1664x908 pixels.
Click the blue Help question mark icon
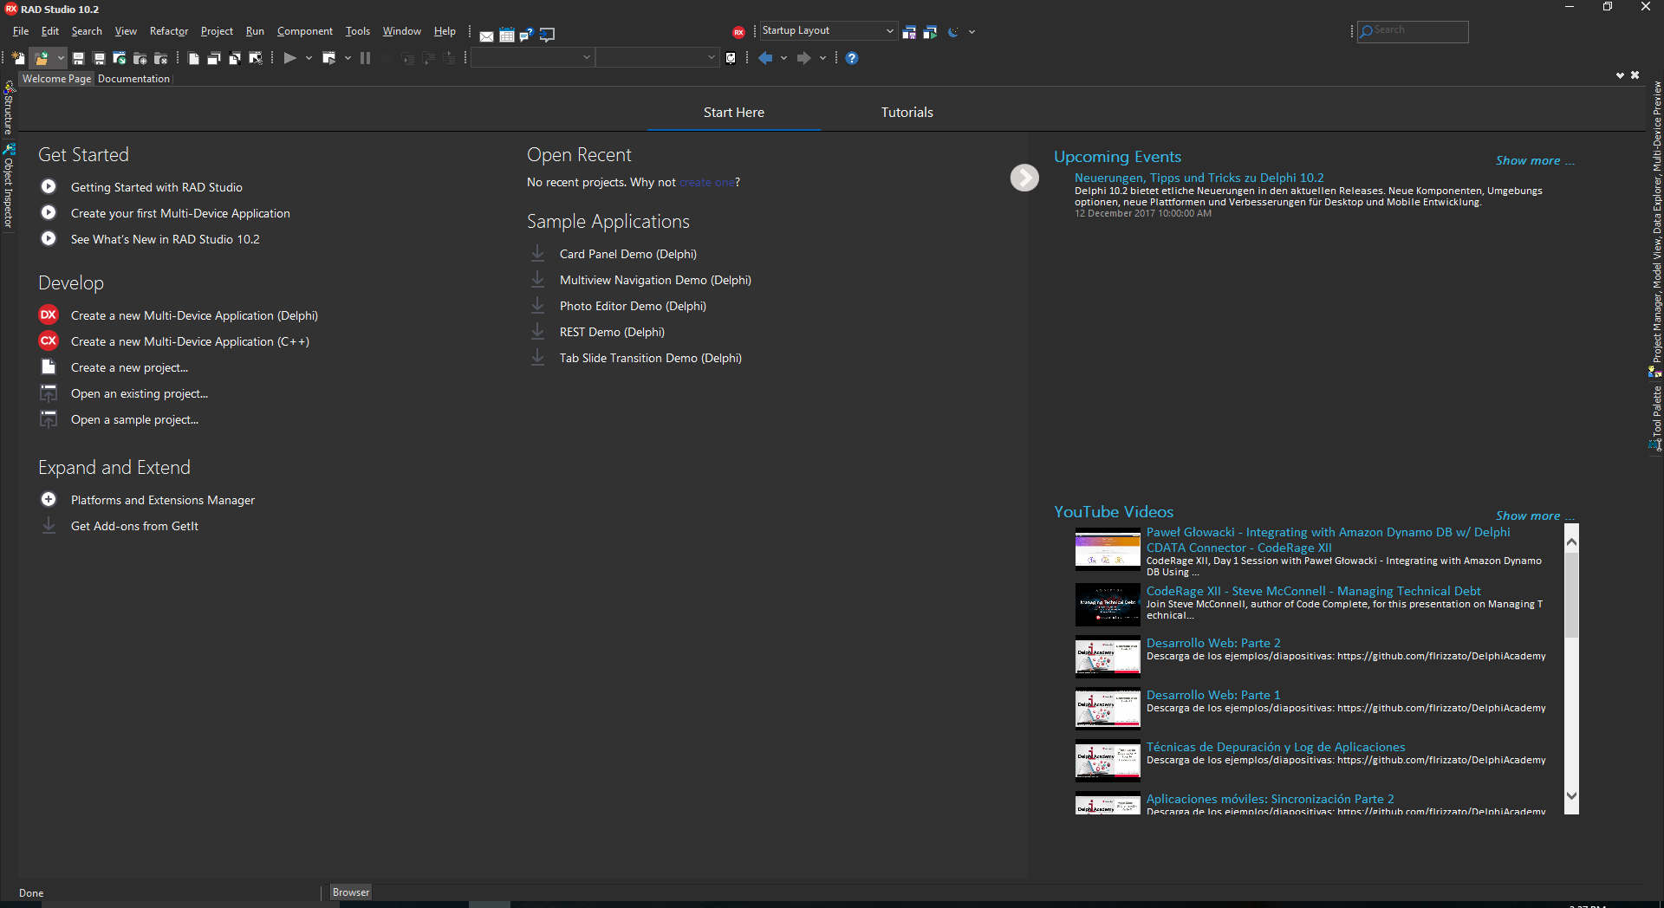(852, 58)
